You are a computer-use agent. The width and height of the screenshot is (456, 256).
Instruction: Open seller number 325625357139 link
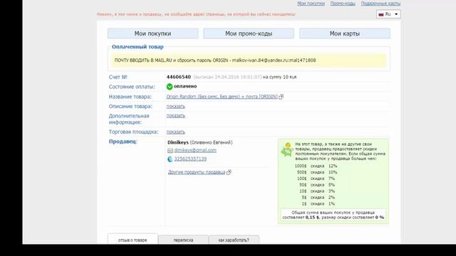190,159
